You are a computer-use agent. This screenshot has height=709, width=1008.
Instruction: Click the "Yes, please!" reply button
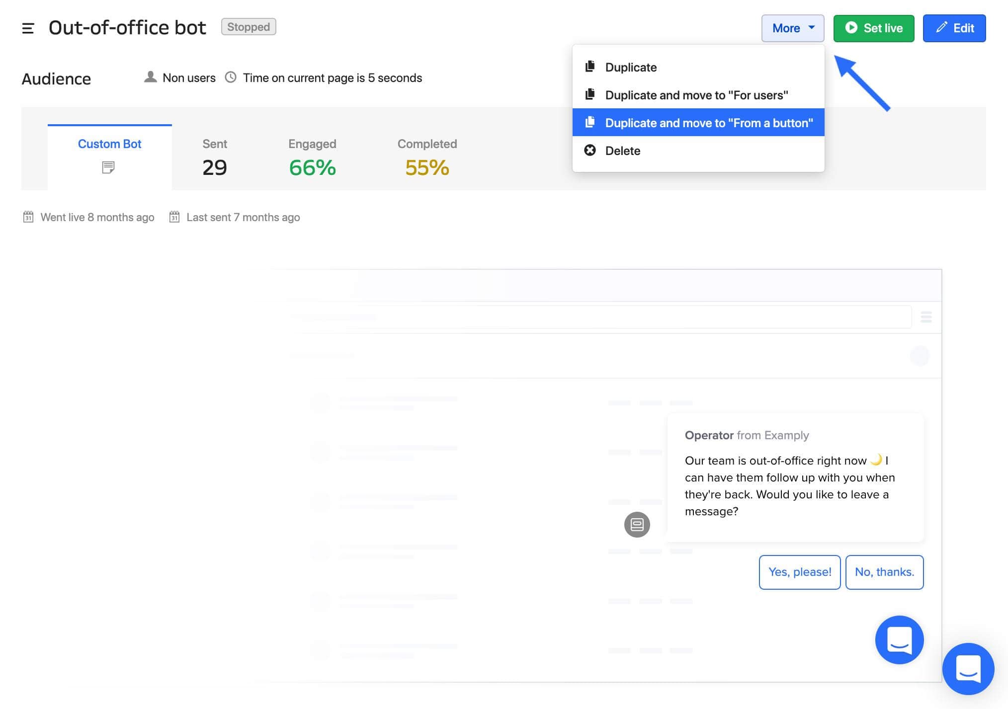click(800, 572)
